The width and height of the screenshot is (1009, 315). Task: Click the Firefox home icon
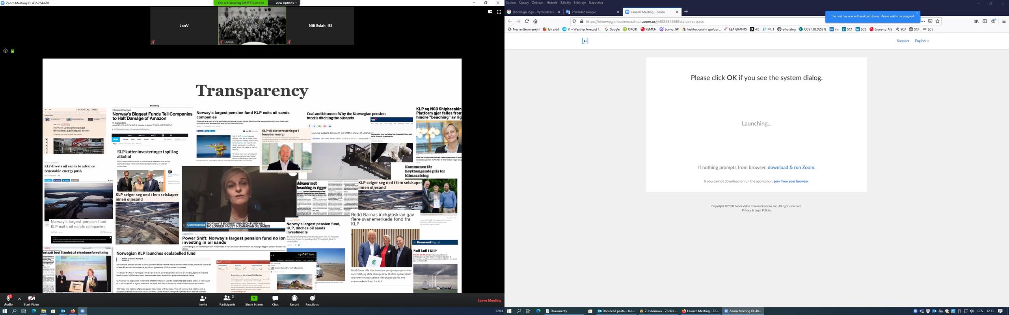pos(535,21)
